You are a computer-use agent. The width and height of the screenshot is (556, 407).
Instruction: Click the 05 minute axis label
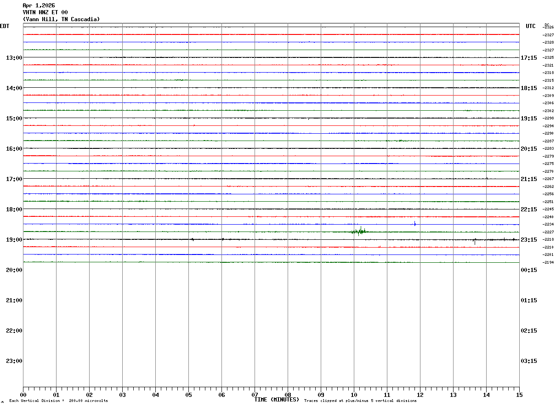point(188,395)
